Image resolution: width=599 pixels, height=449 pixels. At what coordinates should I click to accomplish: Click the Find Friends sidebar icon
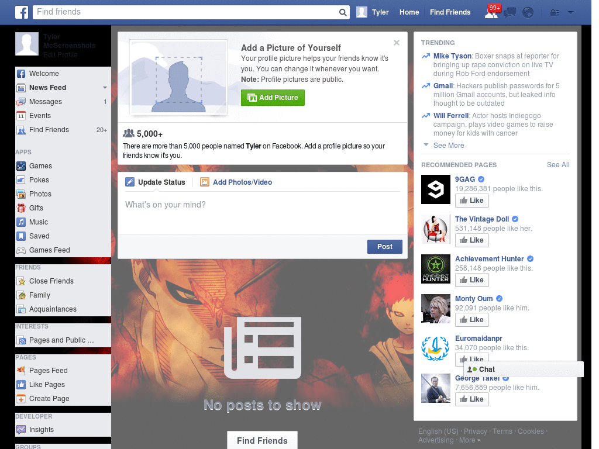(x=21, y=130)
